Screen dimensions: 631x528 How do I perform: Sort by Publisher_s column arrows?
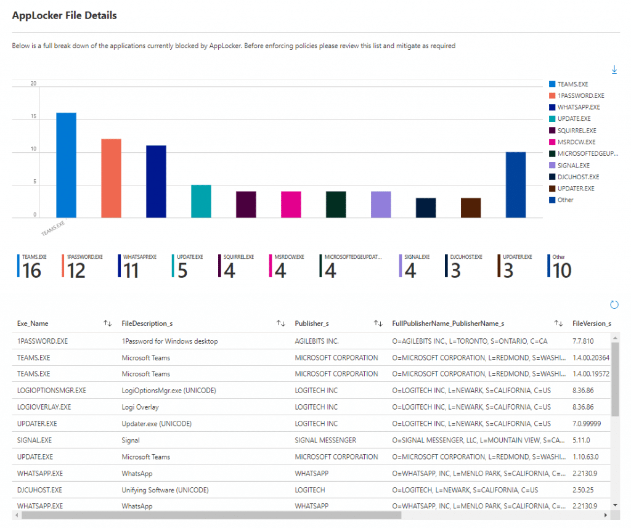(x=378, y=323)
